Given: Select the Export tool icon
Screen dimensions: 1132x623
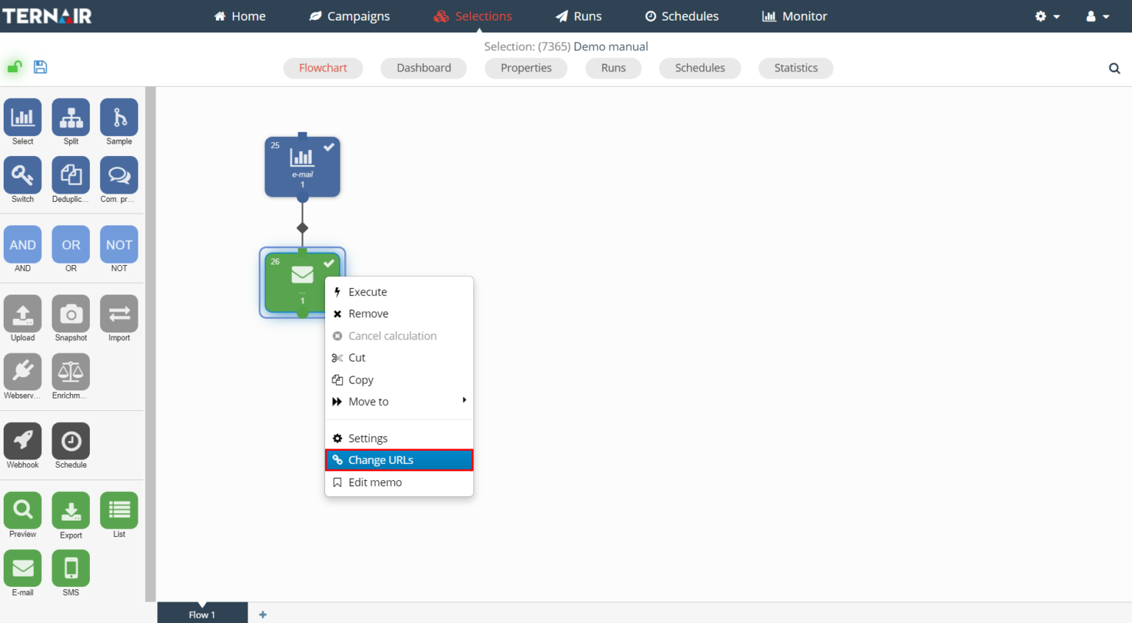Looking at the screenshot, I should pyautogui.click(x=71, y=510).
